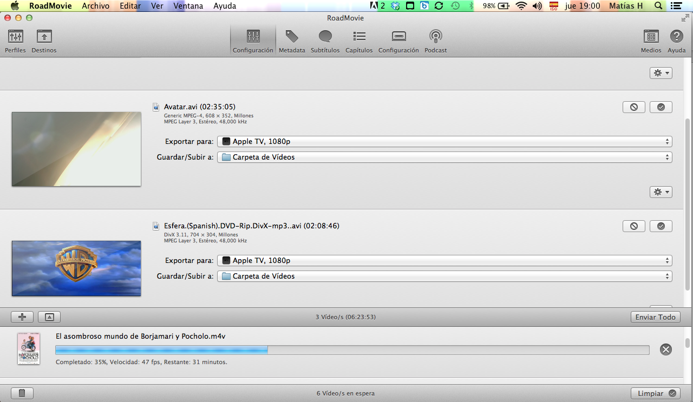693x402 pixels.
Task: Open the Perfiles panel icon
Action: 15,37
